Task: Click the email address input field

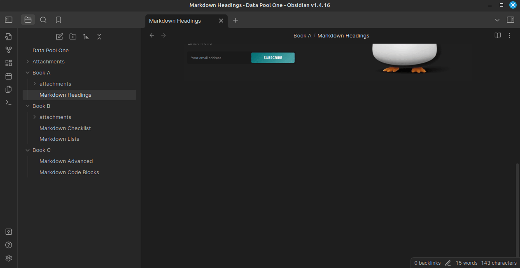Action: 219,58
